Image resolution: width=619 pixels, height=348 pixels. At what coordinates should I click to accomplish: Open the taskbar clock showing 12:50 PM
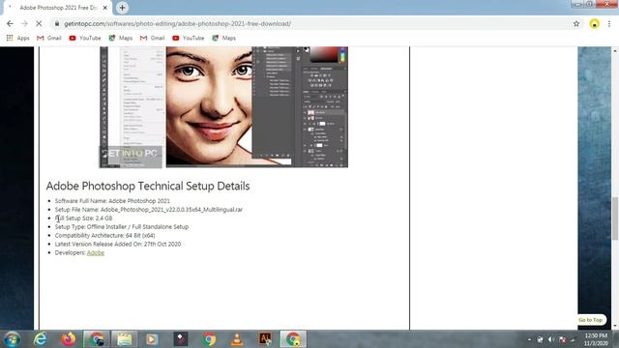coord(596,339)
